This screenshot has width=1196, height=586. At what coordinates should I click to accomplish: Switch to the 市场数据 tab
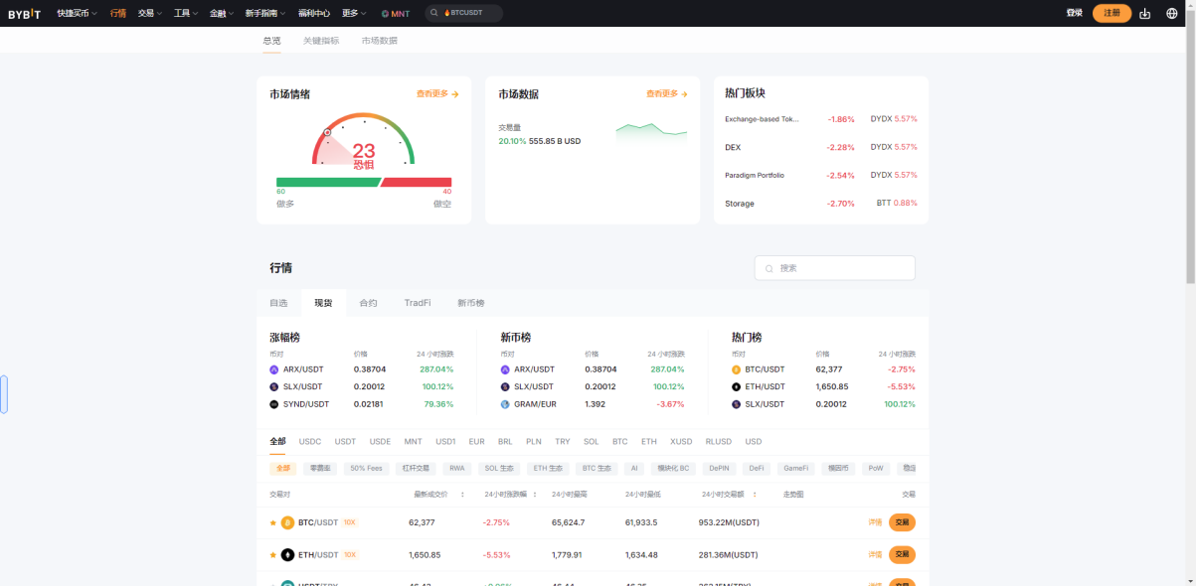(x=380, y=41)
